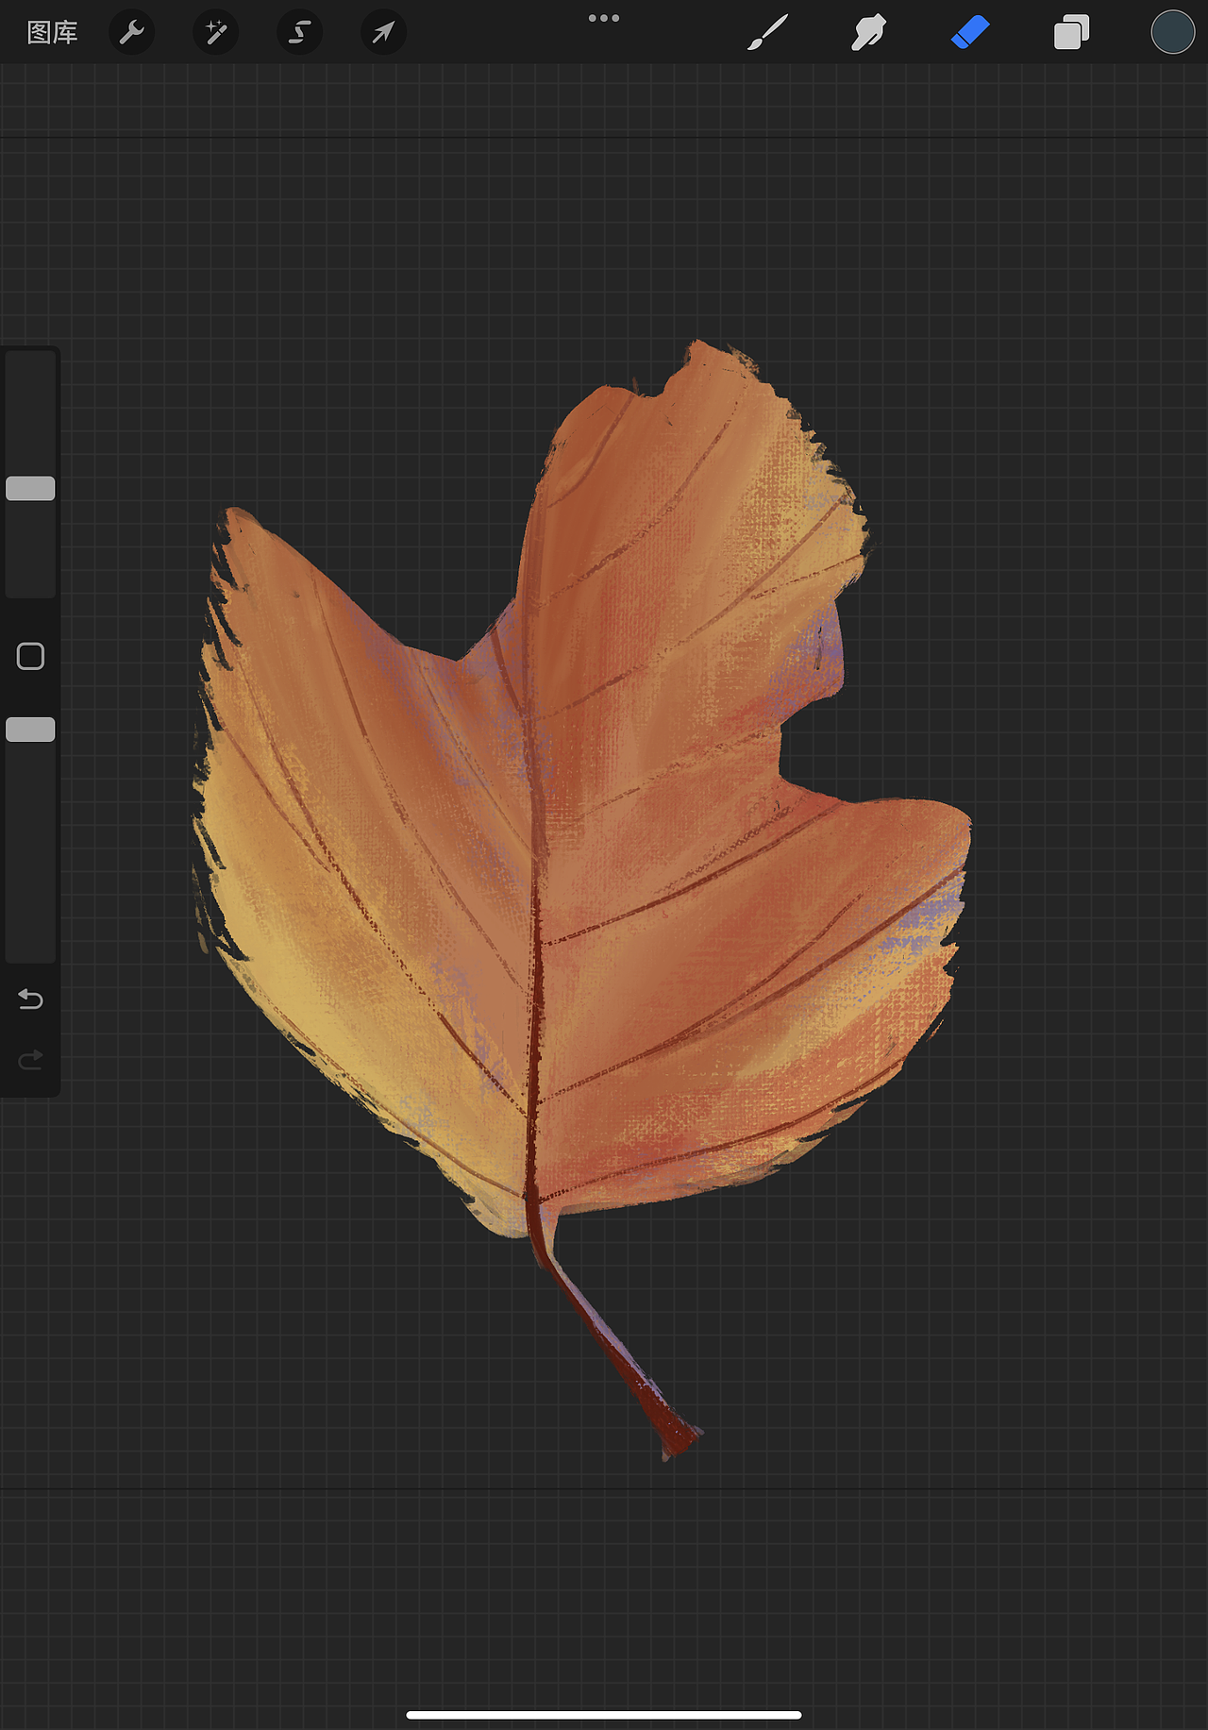Redo the undone stroke
Screen dimensions: 1208x1730
tap(30, 1060)
